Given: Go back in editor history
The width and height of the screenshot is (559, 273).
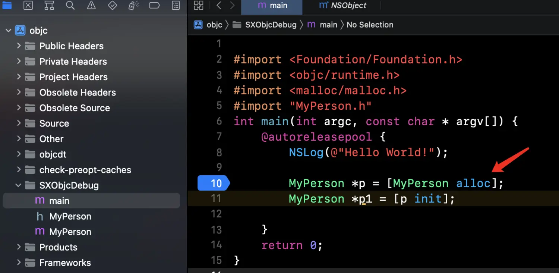Looking at the screenshot, I should click(219, 5).
